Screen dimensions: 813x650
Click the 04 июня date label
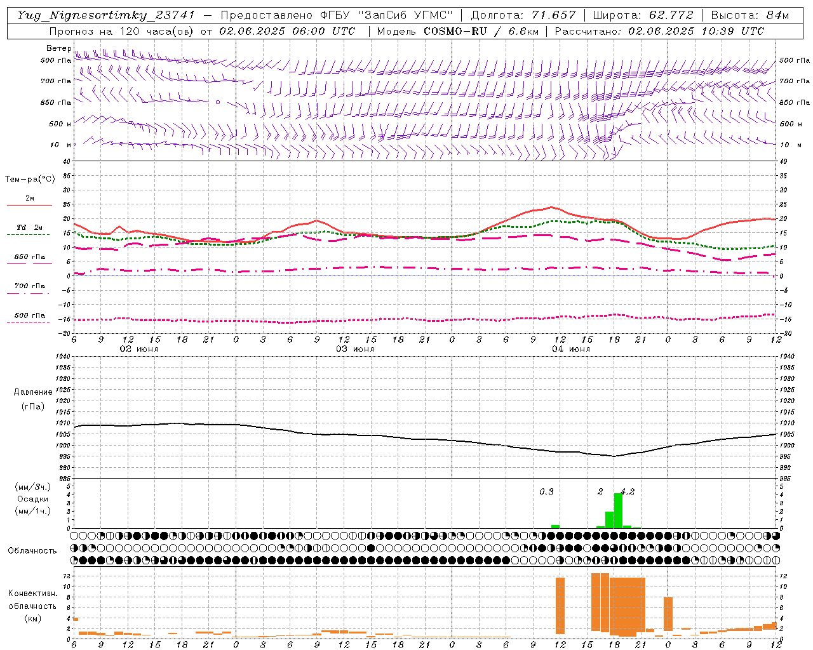(x=571, y=349)
